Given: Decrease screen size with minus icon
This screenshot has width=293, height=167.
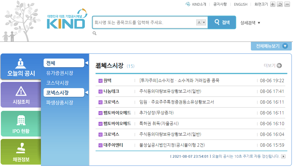Looking at the screenshot, I should pyautogui.click(x=287, y=4).
